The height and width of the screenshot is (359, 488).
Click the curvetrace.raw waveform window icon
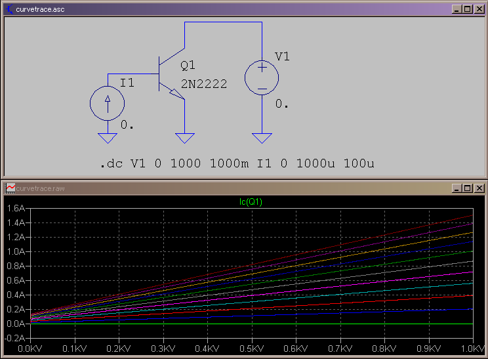[x=10, y=188]
